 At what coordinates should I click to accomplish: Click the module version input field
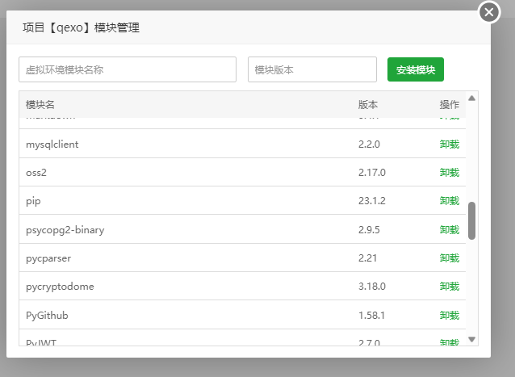[312, 69]
